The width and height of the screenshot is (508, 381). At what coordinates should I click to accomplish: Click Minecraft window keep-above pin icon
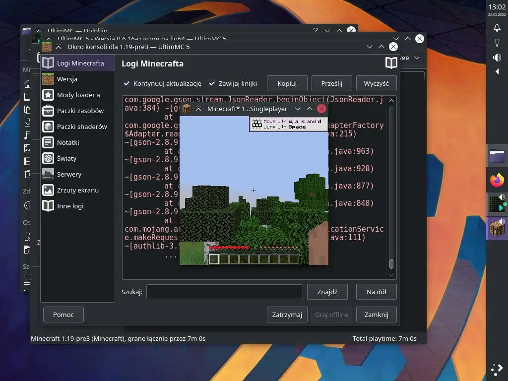[x=198, y=109]
